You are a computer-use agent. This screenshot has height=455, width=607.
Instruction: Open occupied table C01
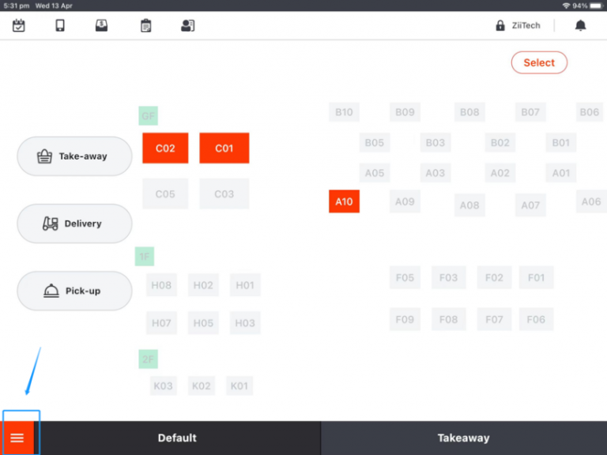click(x=224, y=149)
